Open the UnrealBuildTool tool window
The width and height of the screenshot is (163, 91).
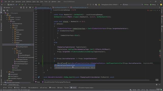(33, 88)
